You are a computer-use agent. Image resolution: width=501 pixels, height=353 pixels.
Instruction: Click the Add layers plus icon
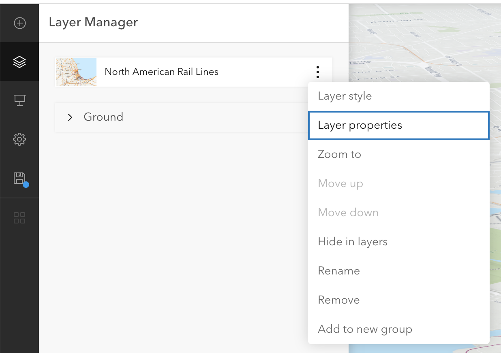click(19, 23)
